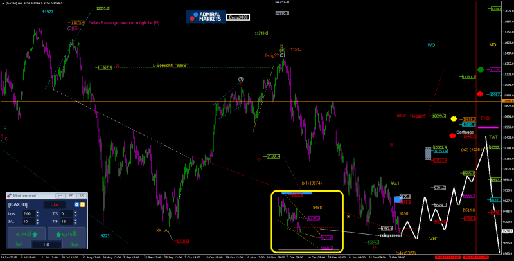Restore the Mini terminal window size
The image size is (514, 261).
72,195
